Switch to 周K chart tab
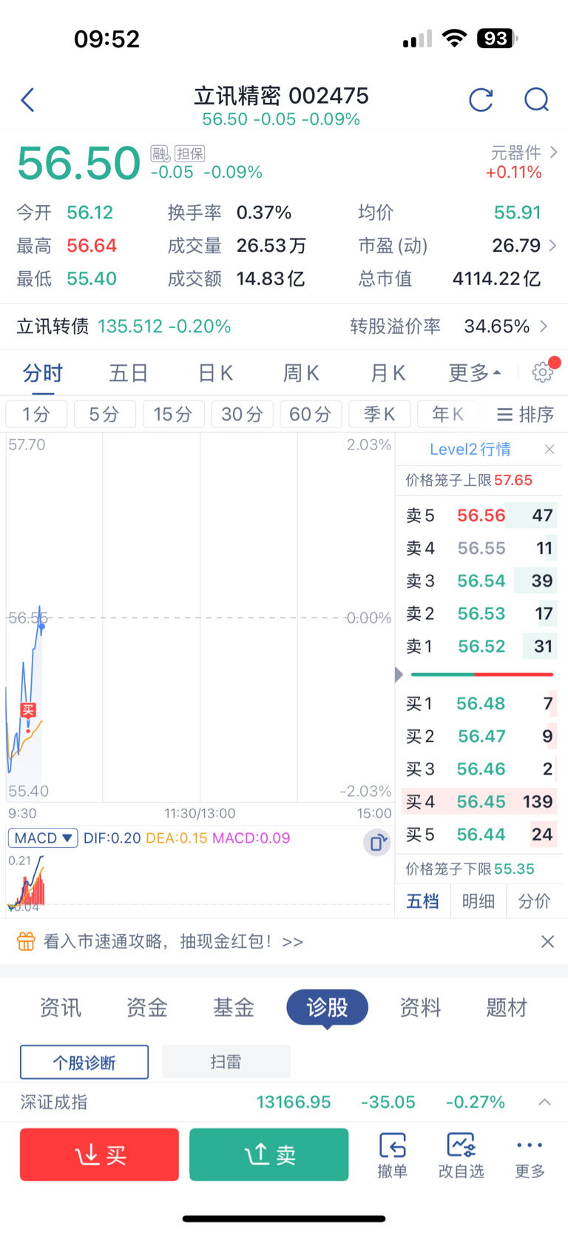568x1233 pixels. point(302,372)
